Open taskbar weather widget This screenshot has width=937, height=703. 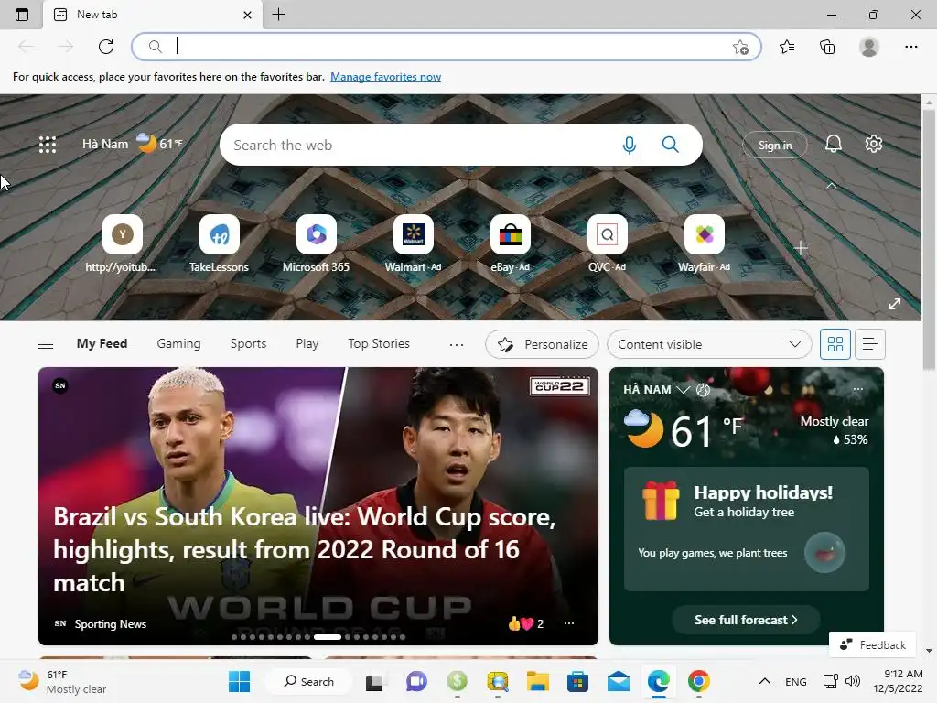click(61, 681)
